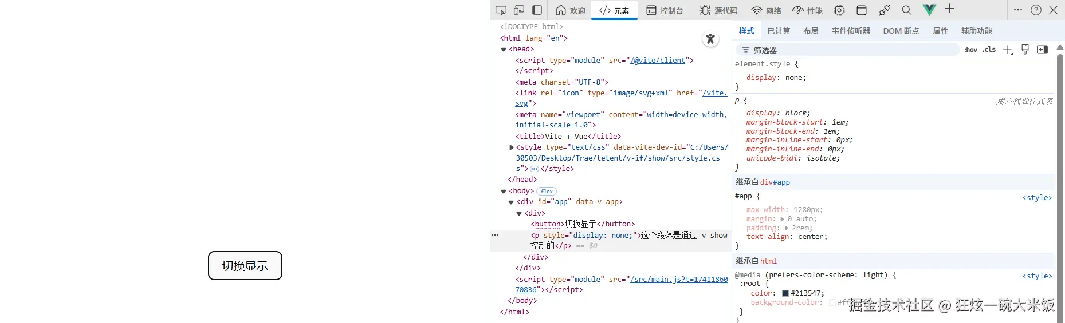Open the Vue devtools icon
Viewport: 1065px width, 323px height.
coord(929,10)
